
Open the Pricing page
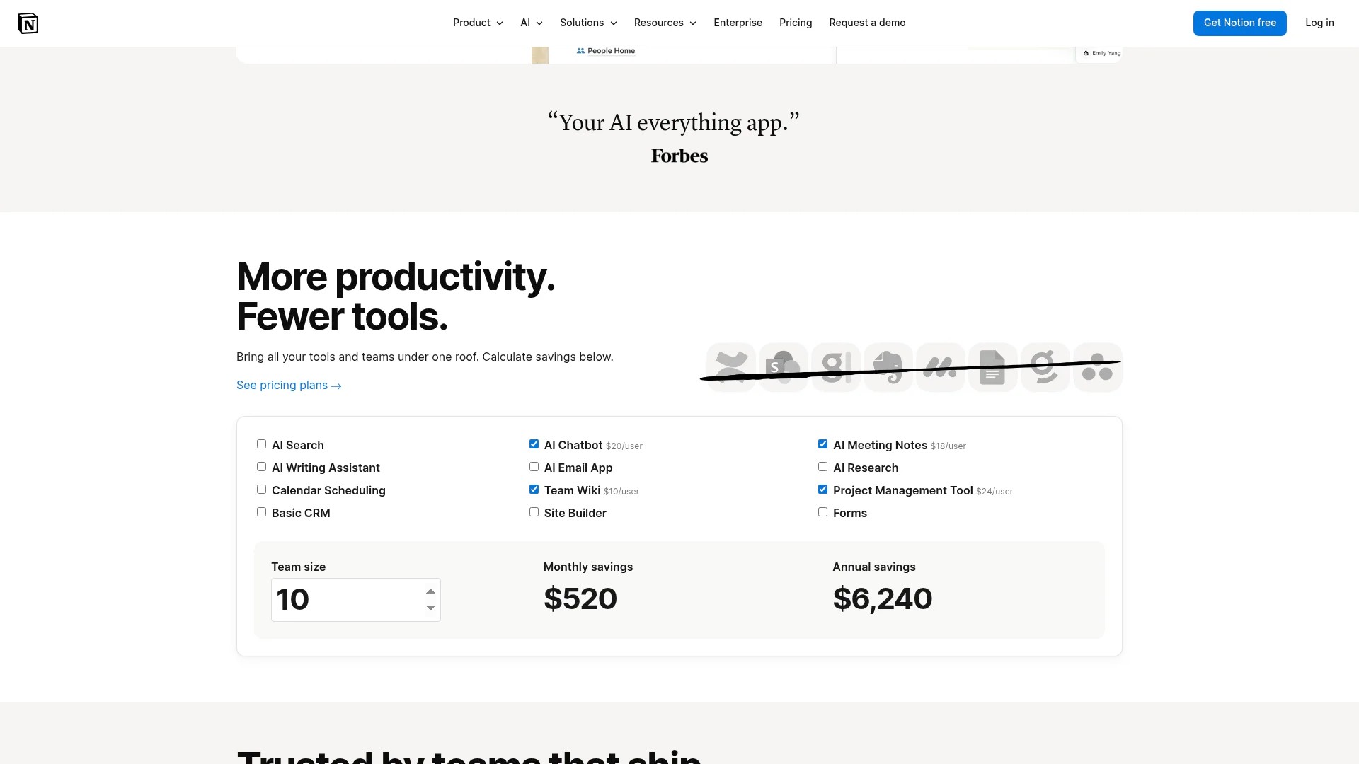point(796,23)
